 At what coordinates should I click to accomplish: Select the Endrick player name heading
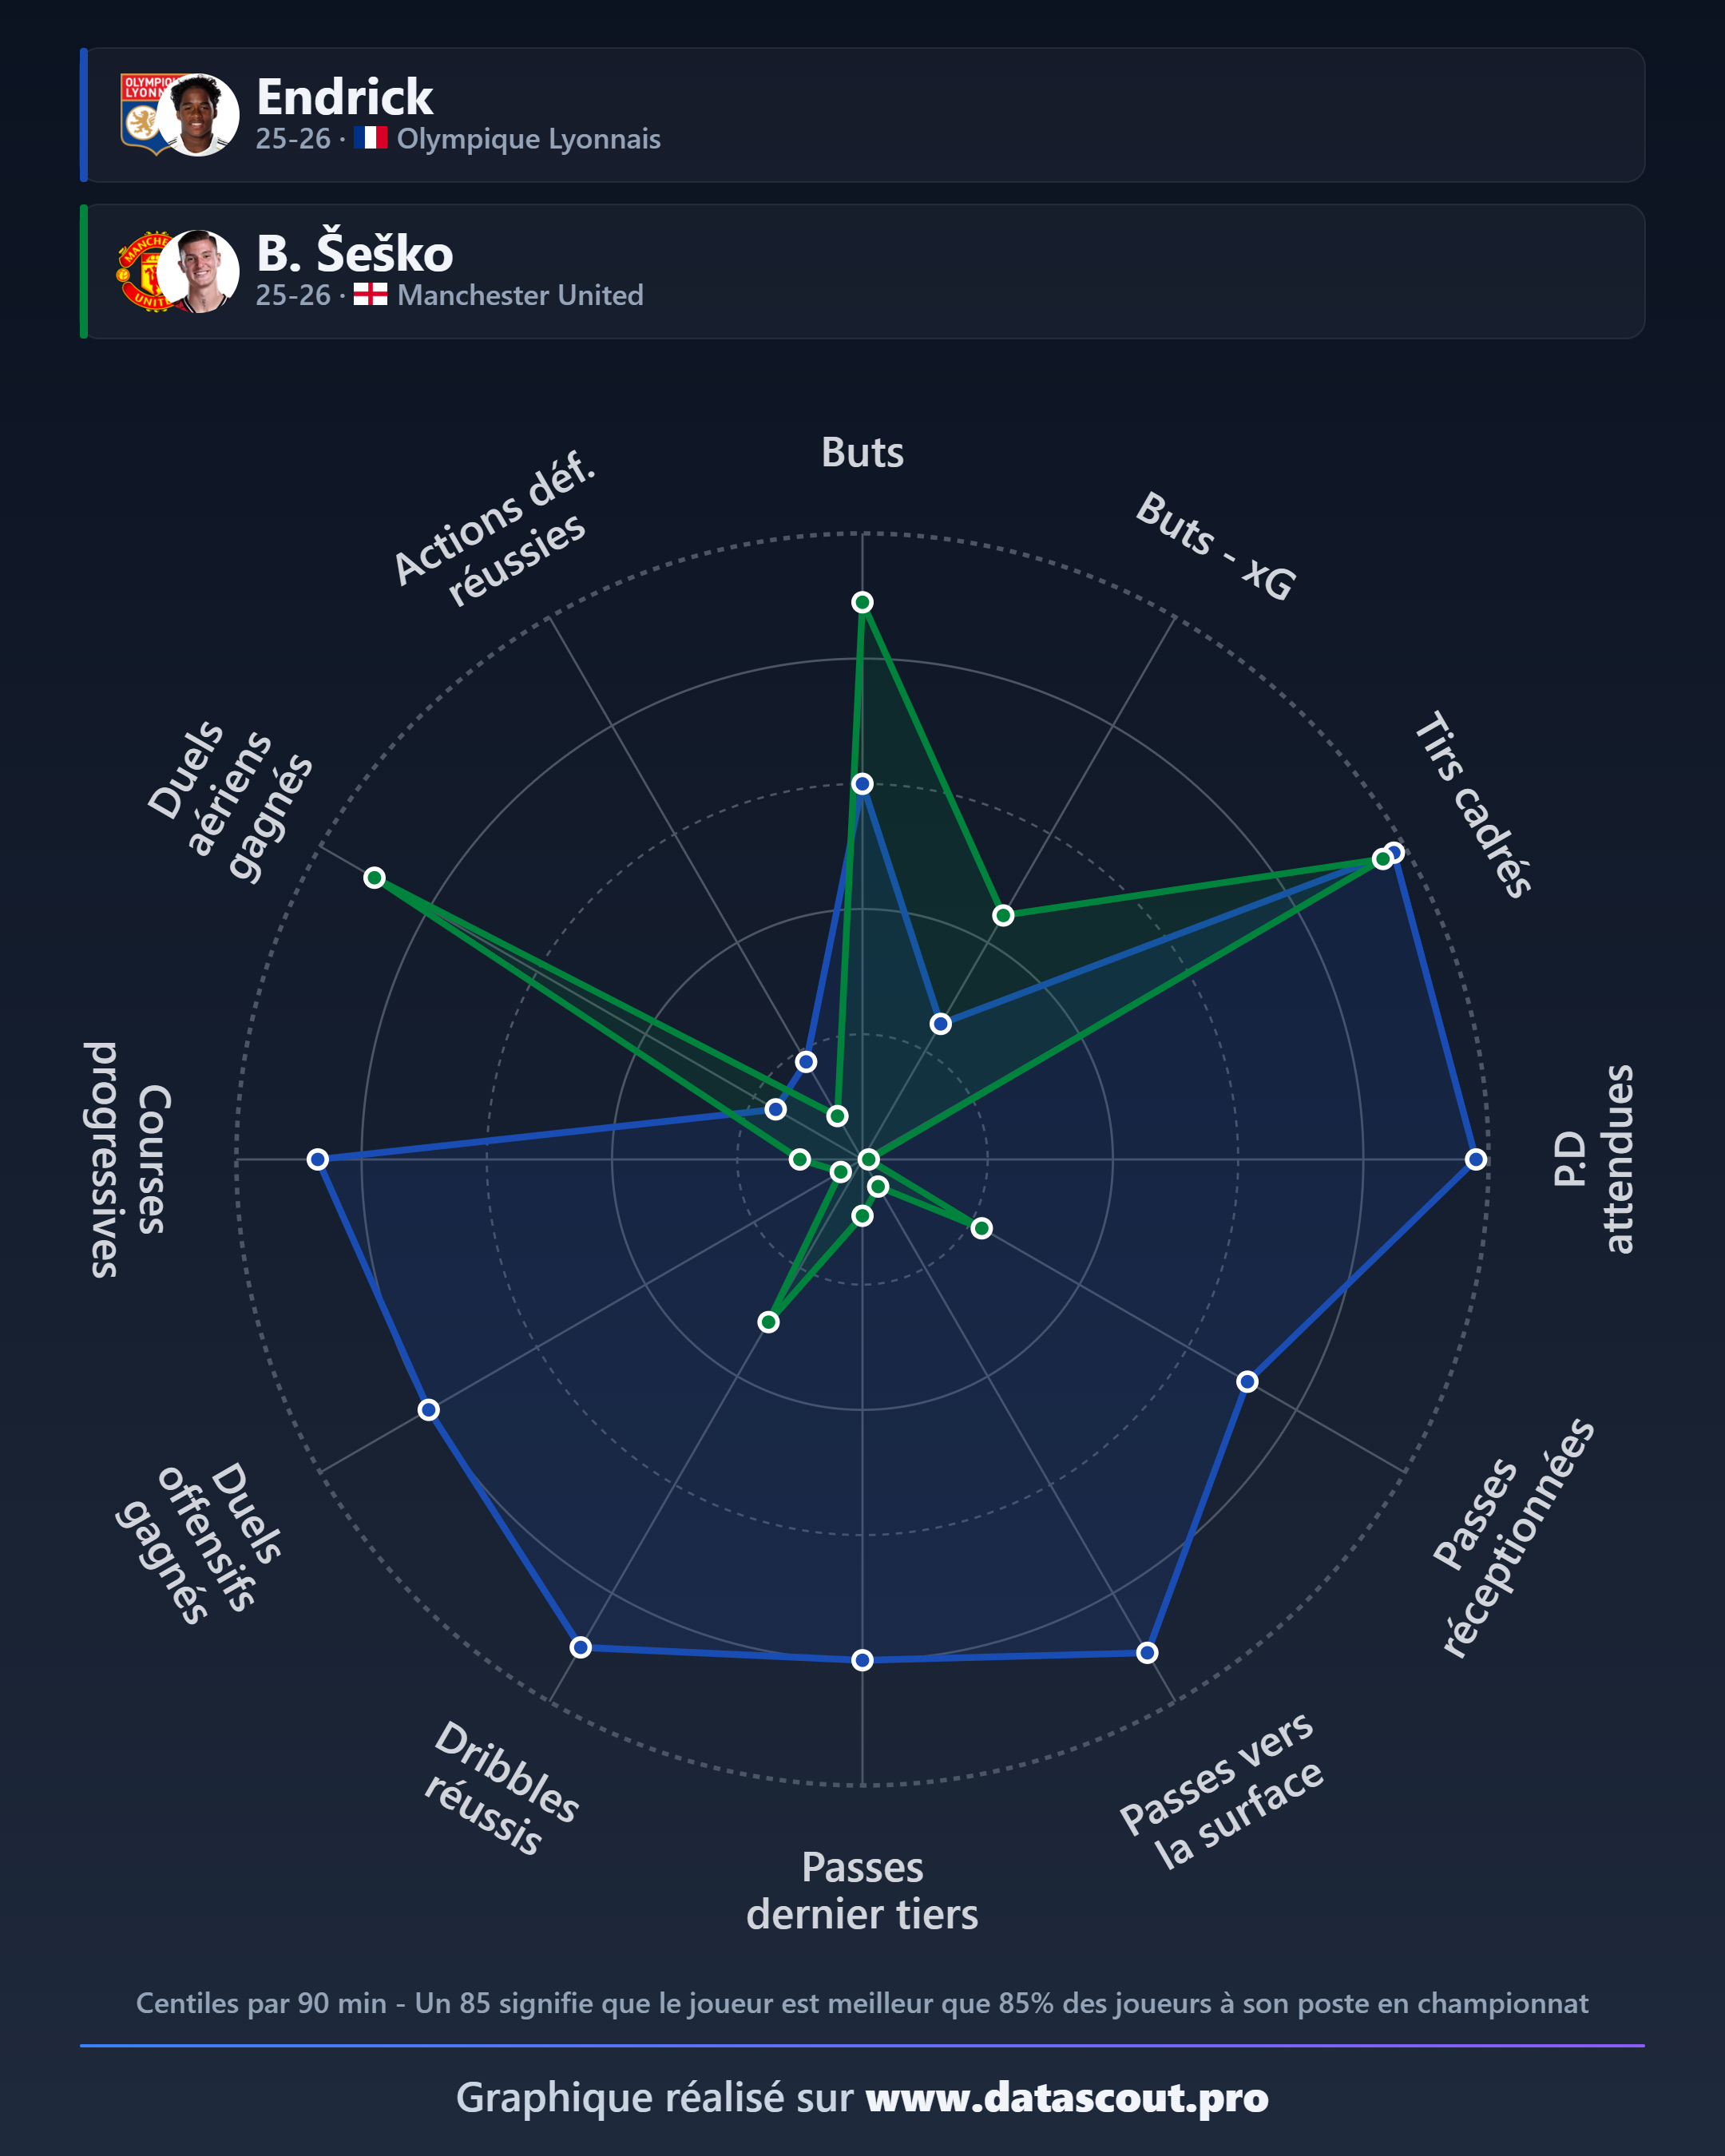(x=344, y=97)
